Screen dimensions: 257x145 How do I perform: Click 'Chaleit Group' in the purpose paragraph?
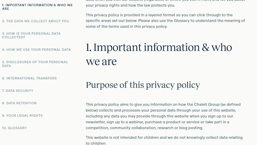[x=207, y=105]
